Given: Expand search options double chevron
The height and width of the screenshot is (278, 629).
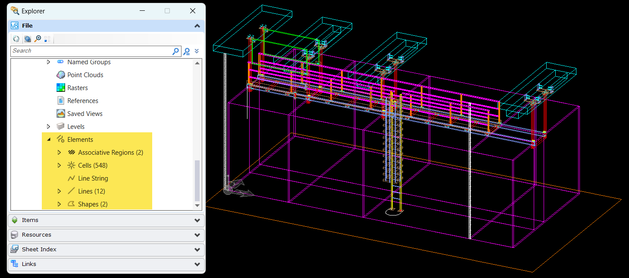Looking at the screenshot, I should [197, 51].
